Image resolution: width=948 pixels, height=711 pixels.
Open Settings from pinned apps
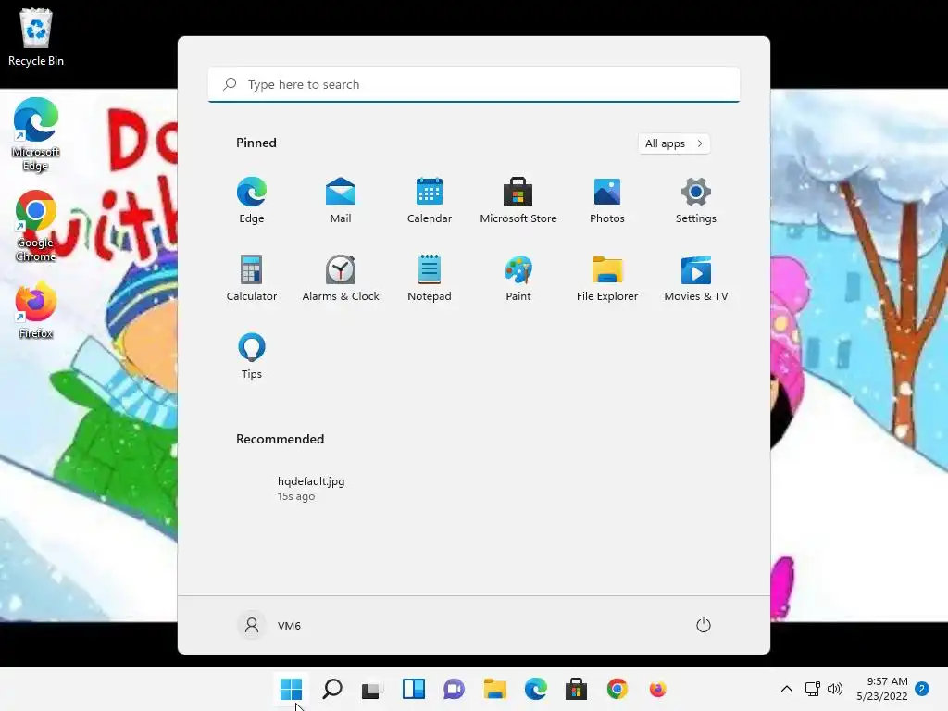point(696,201)
